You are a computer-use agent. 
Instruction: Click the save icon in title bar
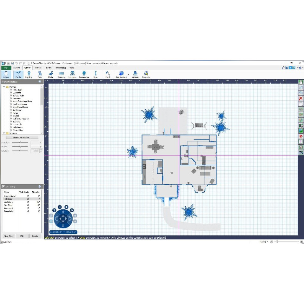pyautogui.click(x=12, y=63)
